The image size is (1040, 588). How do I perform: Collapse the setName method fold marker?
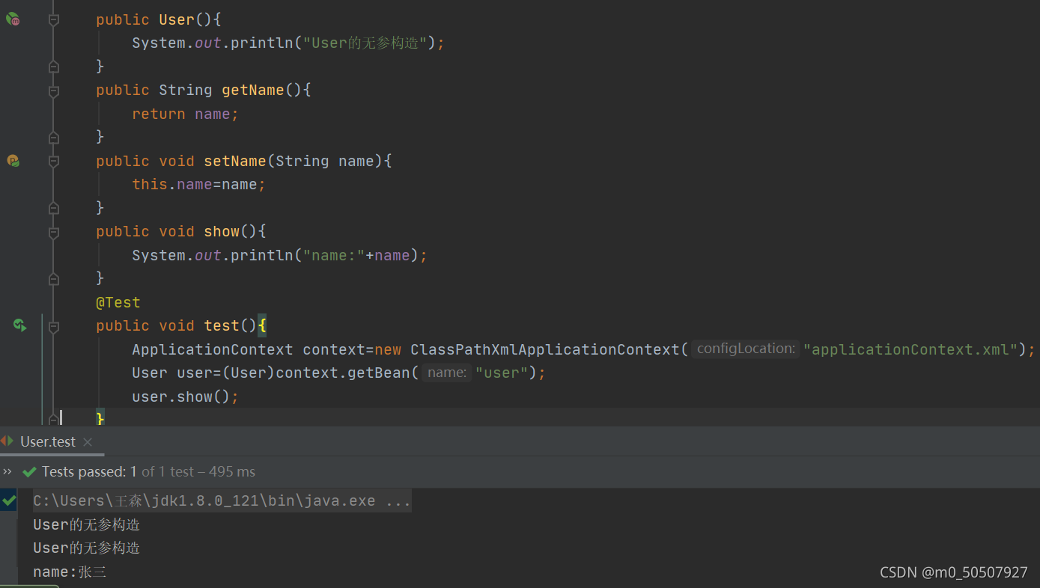[x=54, y=162]
